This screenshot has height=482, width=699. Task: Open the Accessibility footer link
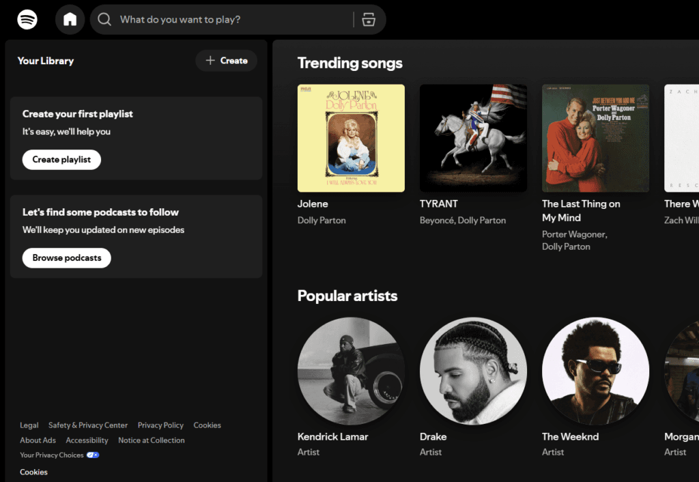87,440
